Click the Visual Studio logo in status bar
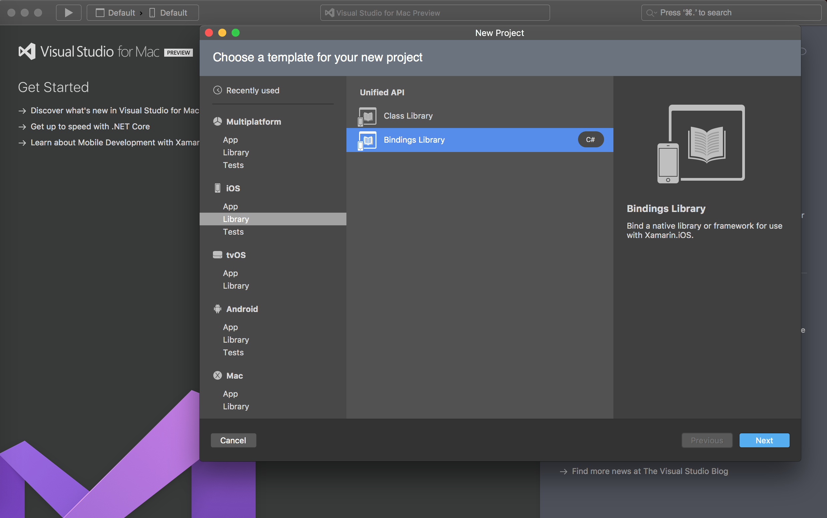 (x=330, y=13)
